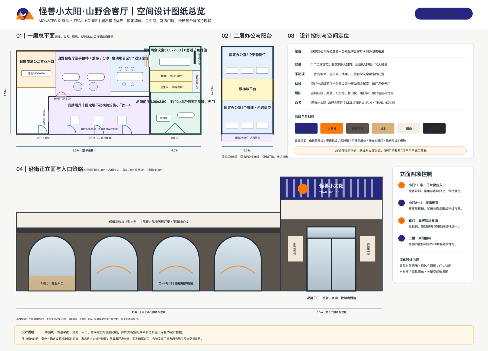Click the 1号门｜营业入口 arch panel
This screenshot has width=488, height=351.
[x=52, y=283]
